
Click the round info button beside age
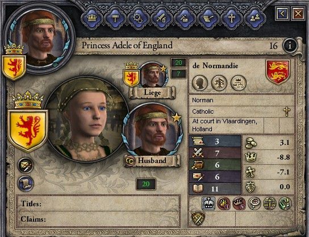tap(290, 45)
